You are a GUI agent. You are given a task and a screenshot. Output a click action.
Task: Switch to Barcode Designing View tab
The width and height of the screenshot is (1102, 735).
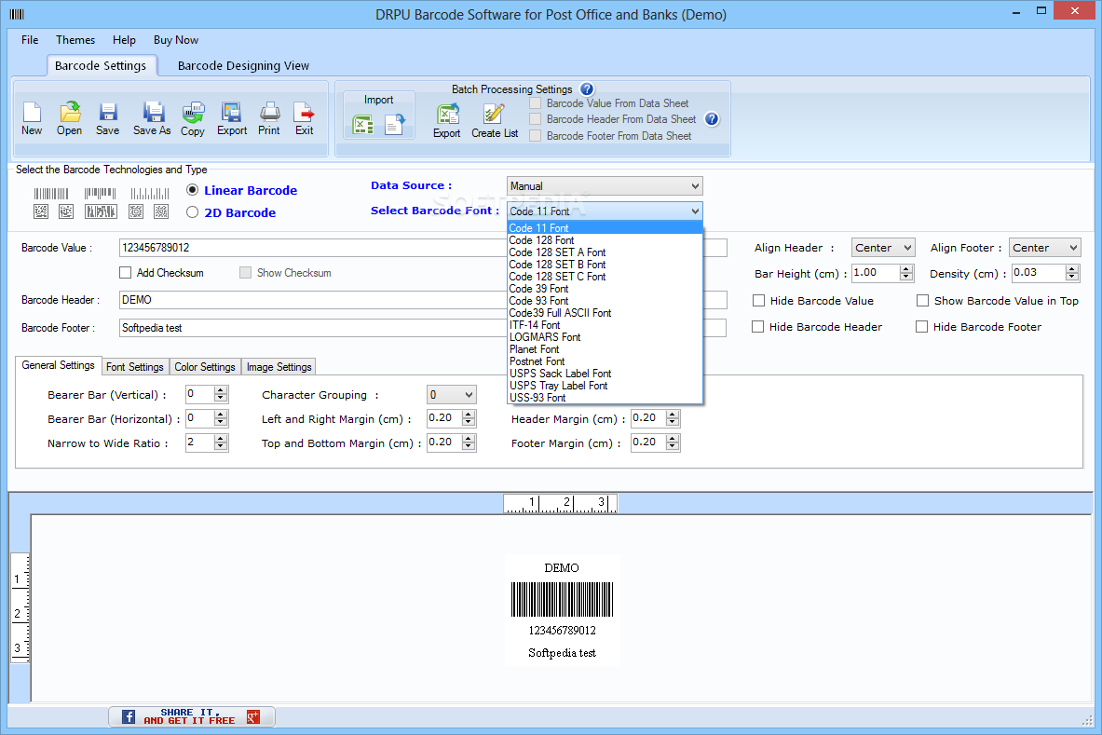pos(243,66)
